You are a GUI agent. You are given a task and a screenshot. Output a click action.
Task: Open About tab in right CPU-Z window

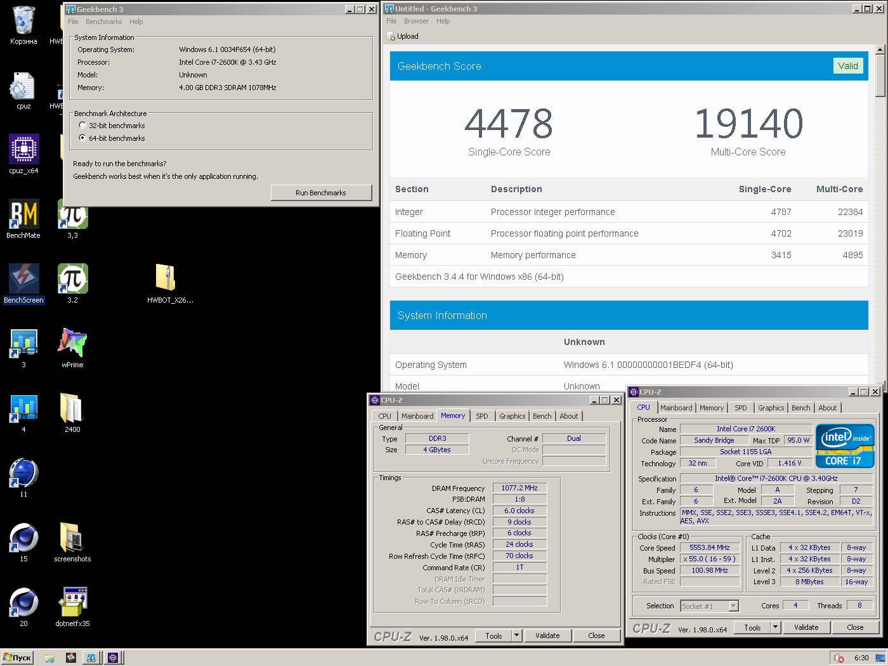click(x=827, y=408)
